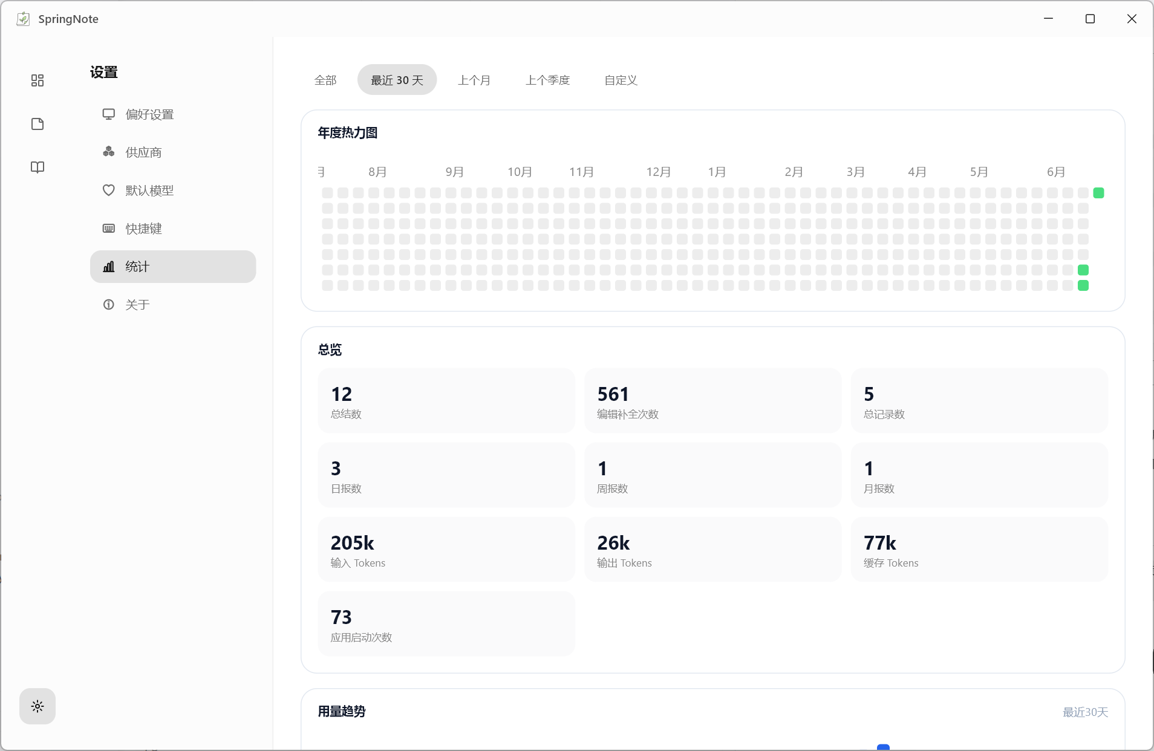Click the 12月 heatmap month label
This screenshot has width=1154, height=751.
(x=659, y=172)
